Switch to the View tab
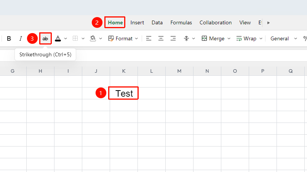307x172 pixels. pos(245,22)
